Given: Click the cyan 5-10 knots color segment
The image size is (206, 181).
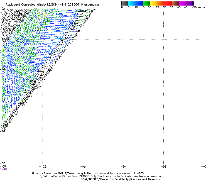Looking at the screenshot, I should pyautogui.click(x=132, y=3).
